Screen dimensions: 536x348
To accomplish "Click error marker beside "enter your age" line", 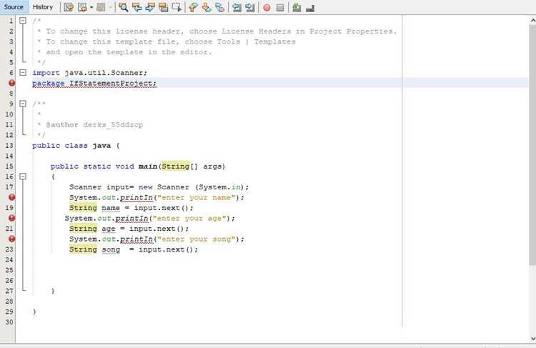I will tap(11, 218).
